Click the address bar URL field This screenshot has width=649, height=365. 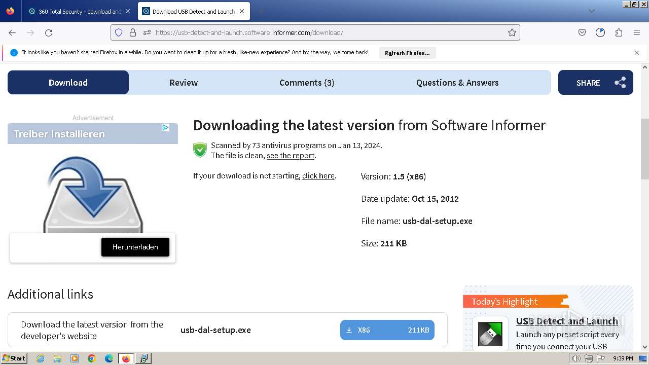(x=314, y=32)
